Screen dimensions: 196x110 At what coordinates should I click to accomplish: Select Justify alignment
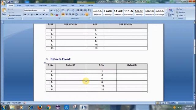click(x=73, y=14)
